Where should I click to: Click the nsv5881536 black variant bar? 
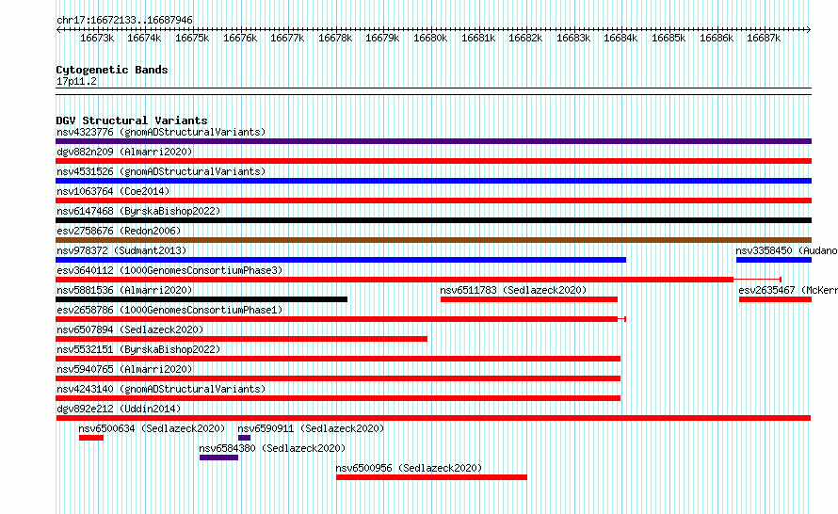(x=201, y=299)
